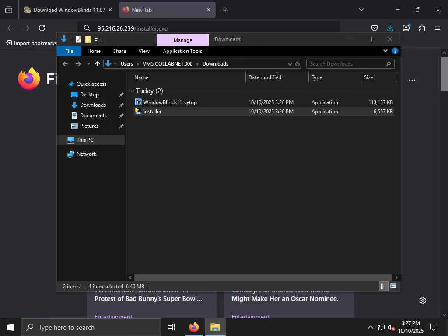This screenshot has height=336, width=448.
Task: Go back in Explorer
Action: pyautogui.click(x=65, y=64)
